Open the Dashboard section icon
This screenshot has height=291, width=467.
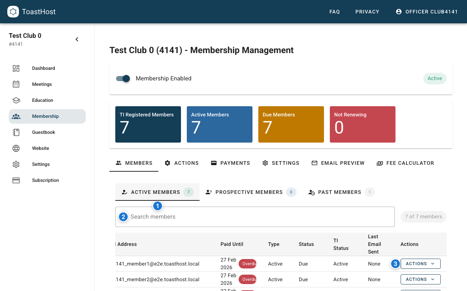(16, 68)
